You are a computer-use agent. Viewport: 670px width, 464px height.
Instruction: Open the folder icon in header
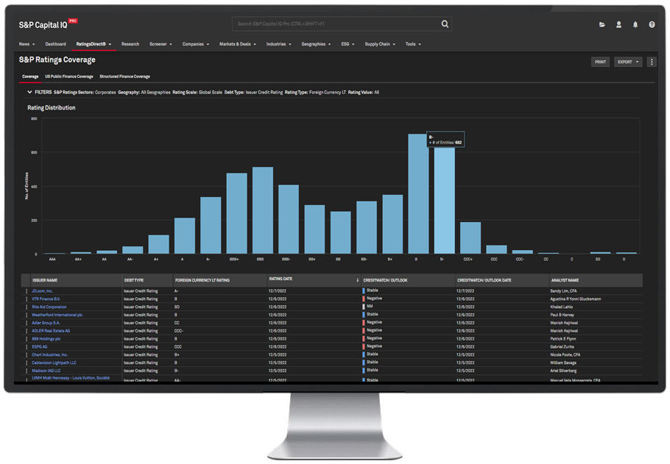click(x=602, y=24)
